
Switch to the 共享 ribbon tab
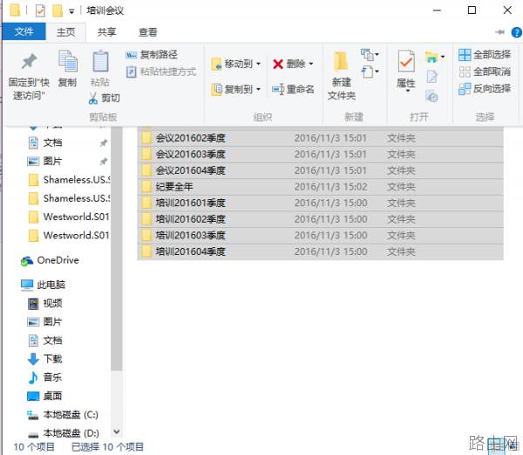click(x=106, y=32)
